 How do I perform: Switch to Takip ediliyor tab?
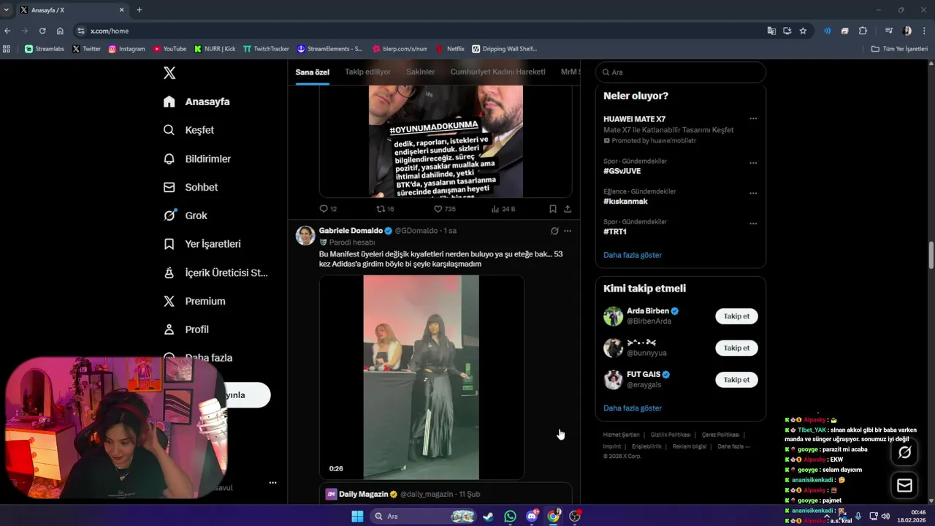coord(367,72)
